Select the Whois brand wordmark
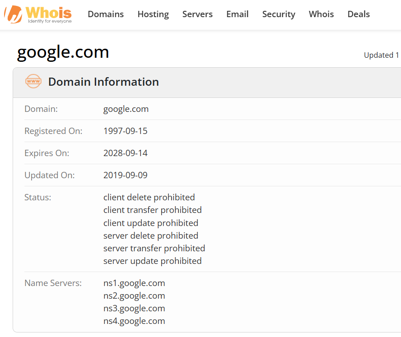Screen dimensions: 401x337 click(48, 11)
